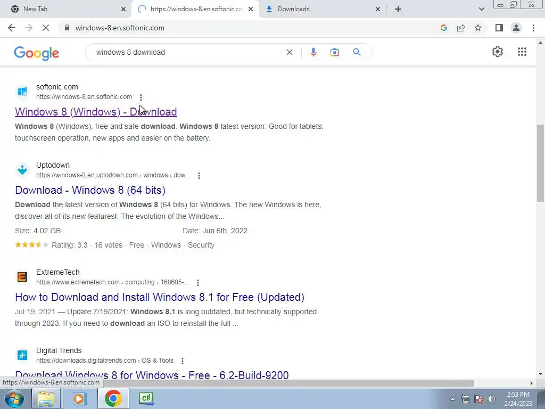Screen dimensions: 545x409
Task: Open a new browser tab
Action: 398,9
